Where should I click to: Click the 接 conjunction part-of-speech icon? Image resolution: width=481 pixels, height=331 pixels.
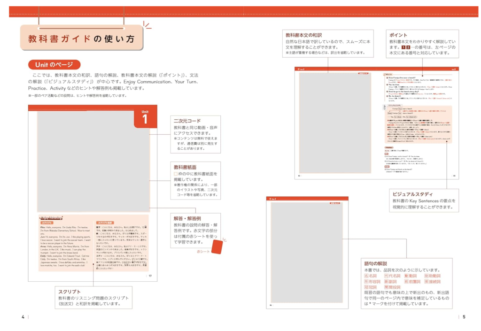tap(426, 282)
